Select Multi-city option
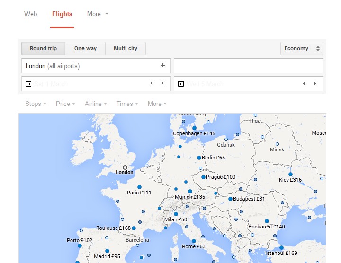 [126, 48]
